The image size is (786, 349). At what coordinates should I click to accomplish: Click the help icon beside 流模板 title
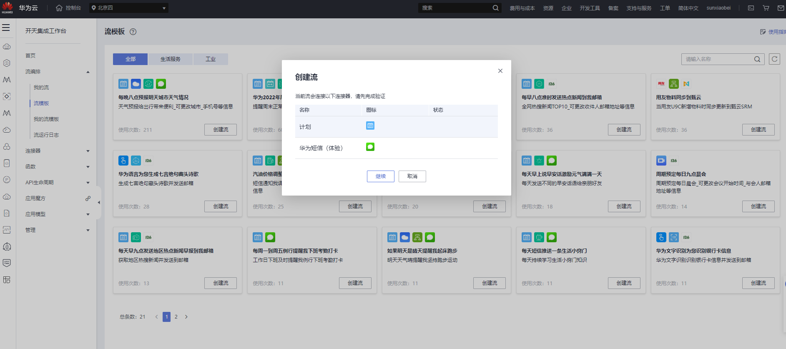coord(133,32)
